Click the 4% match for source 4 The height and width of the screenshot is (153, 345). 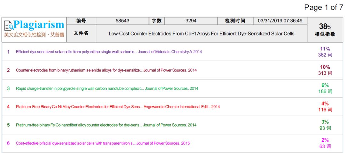point(325,103)
